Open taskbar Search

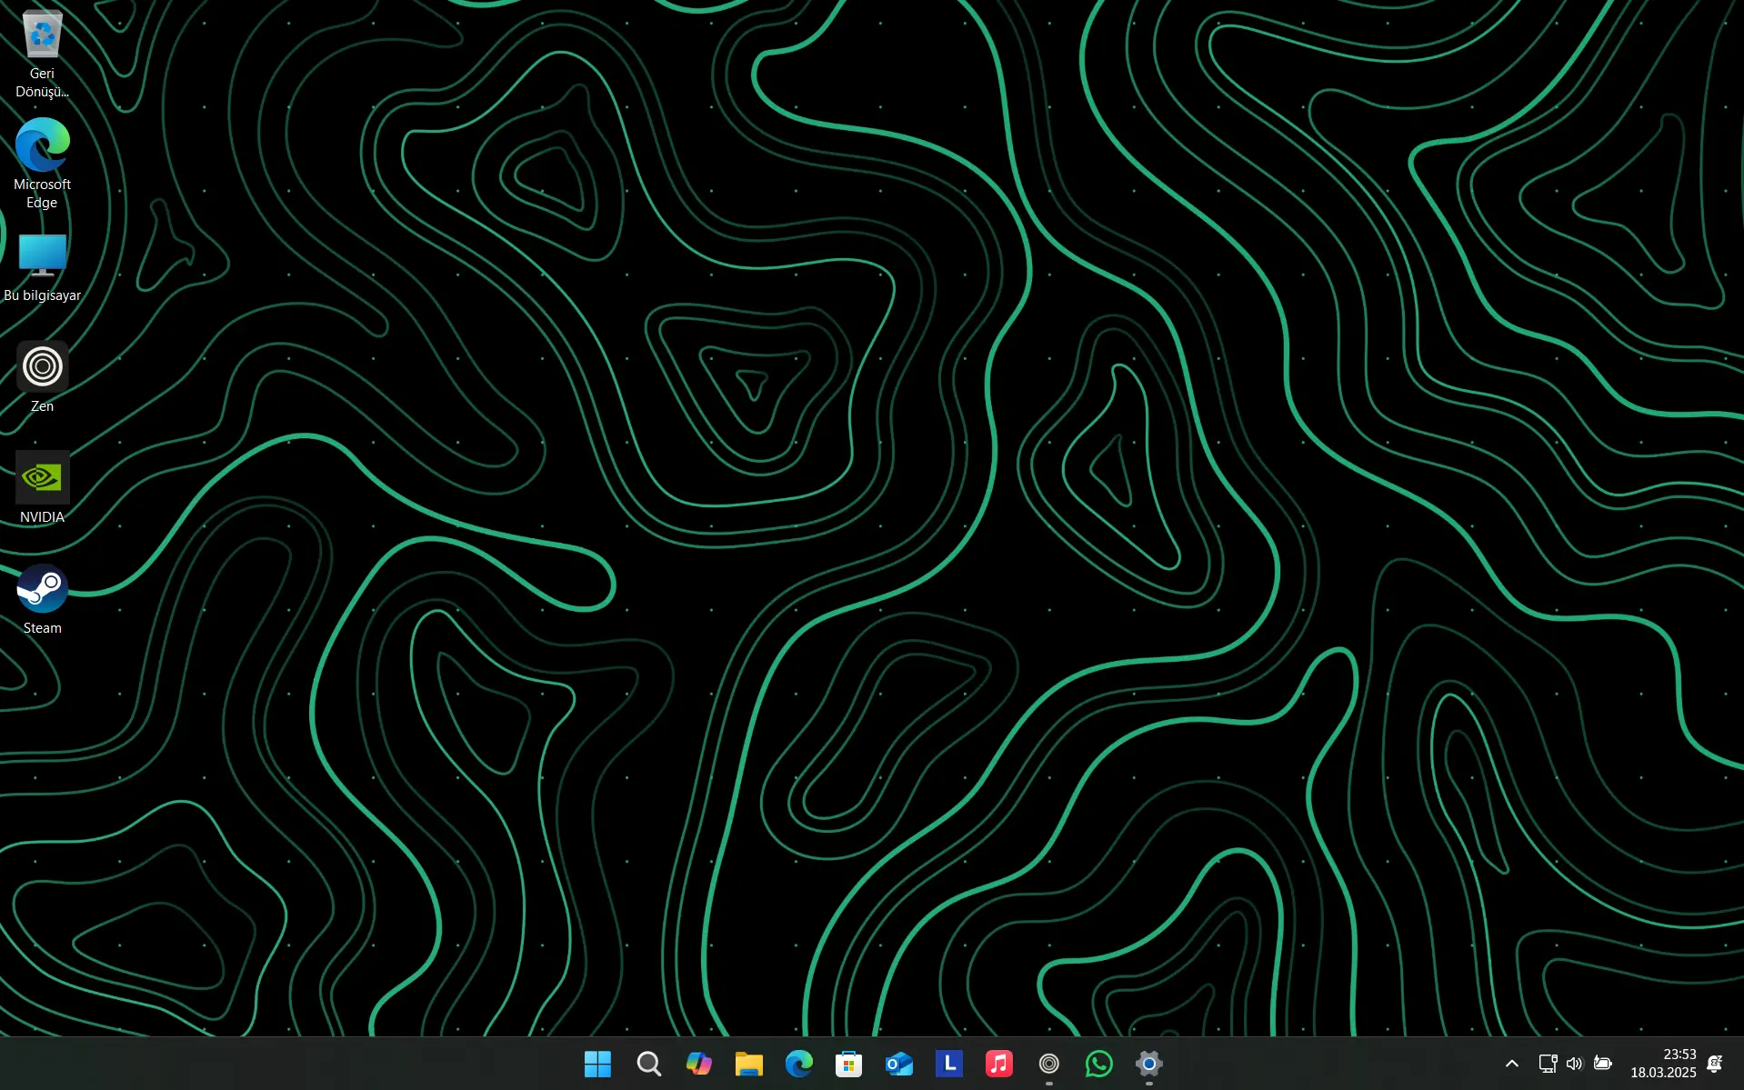(x=648, y=1063)
